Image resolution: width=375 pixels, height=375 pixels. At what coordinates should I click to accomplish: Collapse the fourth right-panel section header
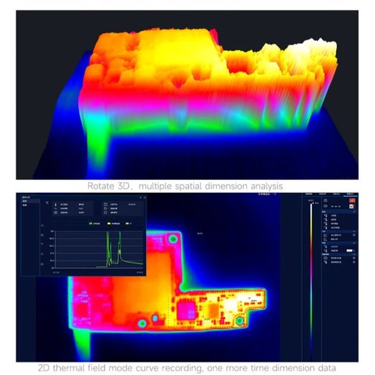click(354, 254)
